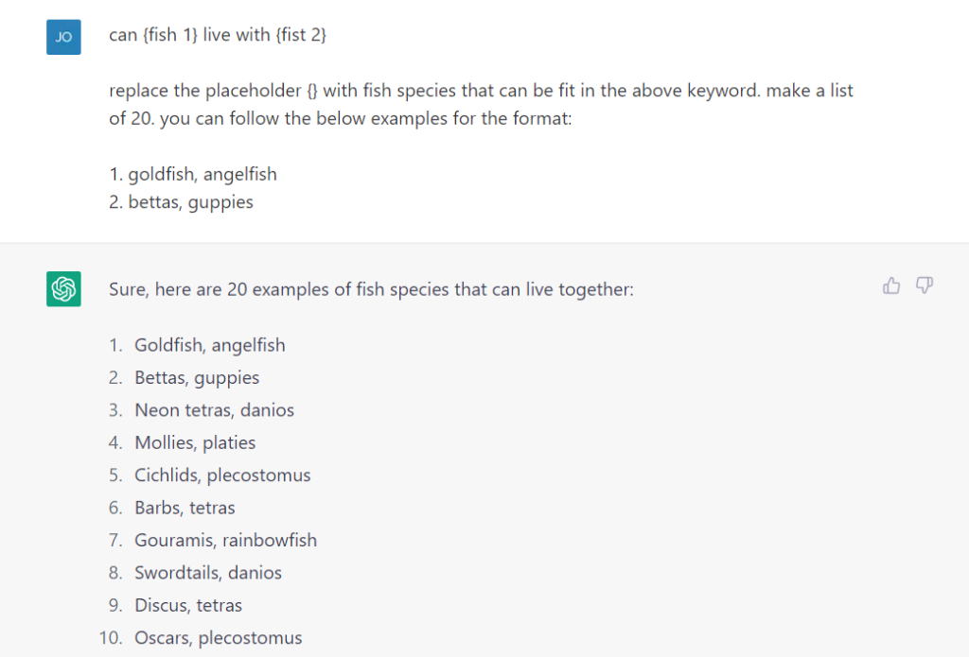Image resolution: width=969 pixels, height=657 pixels.
Task: Click list item "Swordtails, danios"
Action: (x=208, y=573)
